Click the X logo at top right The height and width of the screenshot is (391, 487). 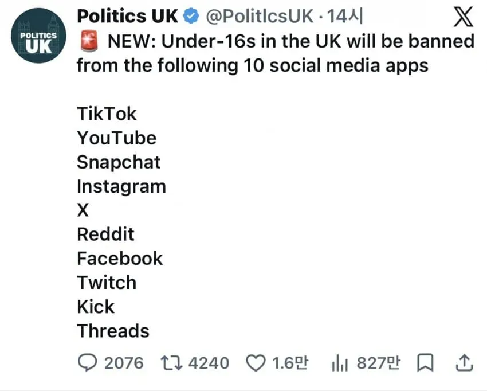coord(464,17)
